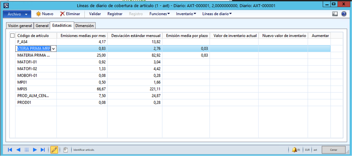Screen dimensions: 352x156
Task: Select row F_AS4
Action: pos(173,42)
